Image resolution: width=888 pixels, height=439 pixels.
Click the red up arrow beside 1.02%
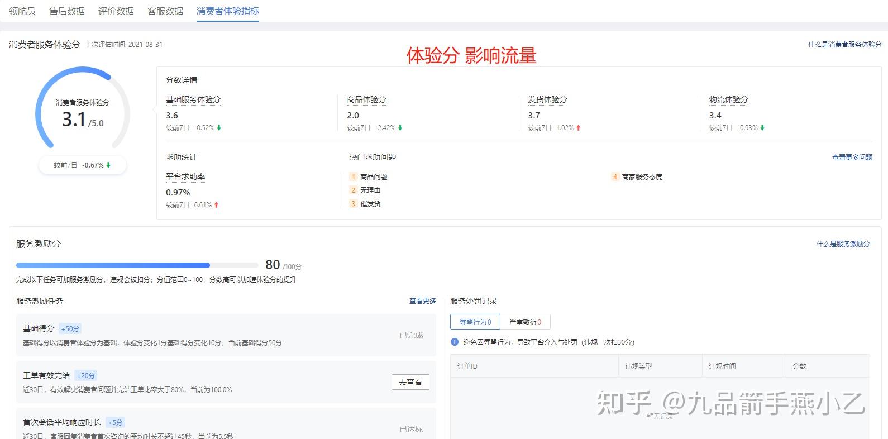click(578, 128)
